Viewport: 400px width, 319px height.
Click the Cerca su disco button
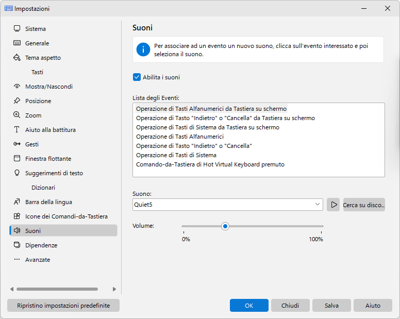tap(364, 205)
